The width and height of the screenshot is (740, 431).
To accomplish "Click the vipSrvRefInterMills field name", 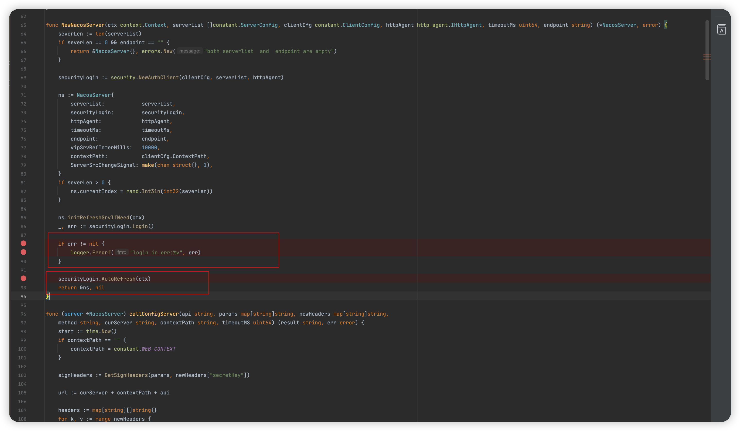I will (100, 148).
